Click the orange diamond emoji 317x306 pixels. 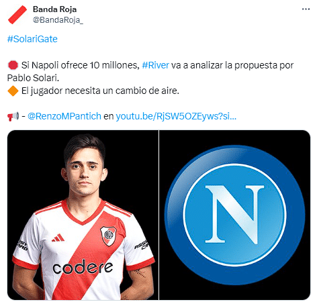click(13, 91)
